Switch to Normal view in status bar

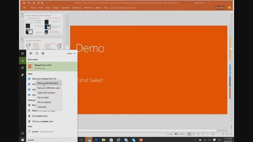189,134
